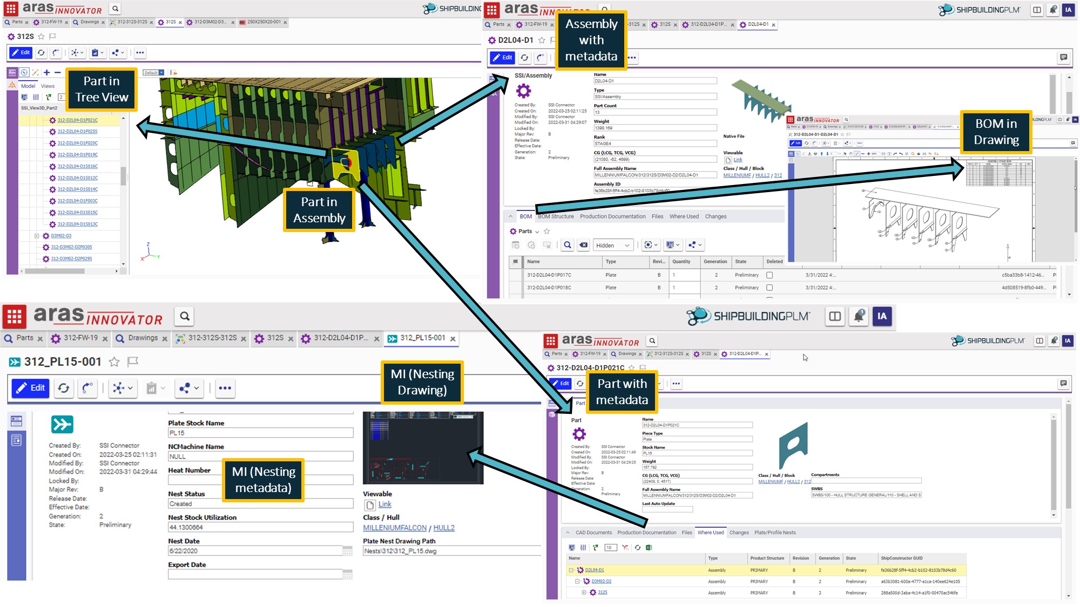The image size is (1080, 607).
Task: Switch to the BOM Structure tab
Action: point(555,216)
